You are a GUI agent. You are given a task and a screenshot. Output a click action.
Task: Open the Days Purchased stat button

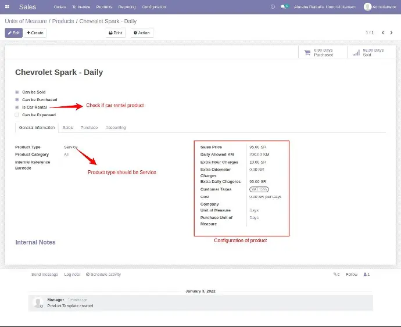(x=323, y=52)
